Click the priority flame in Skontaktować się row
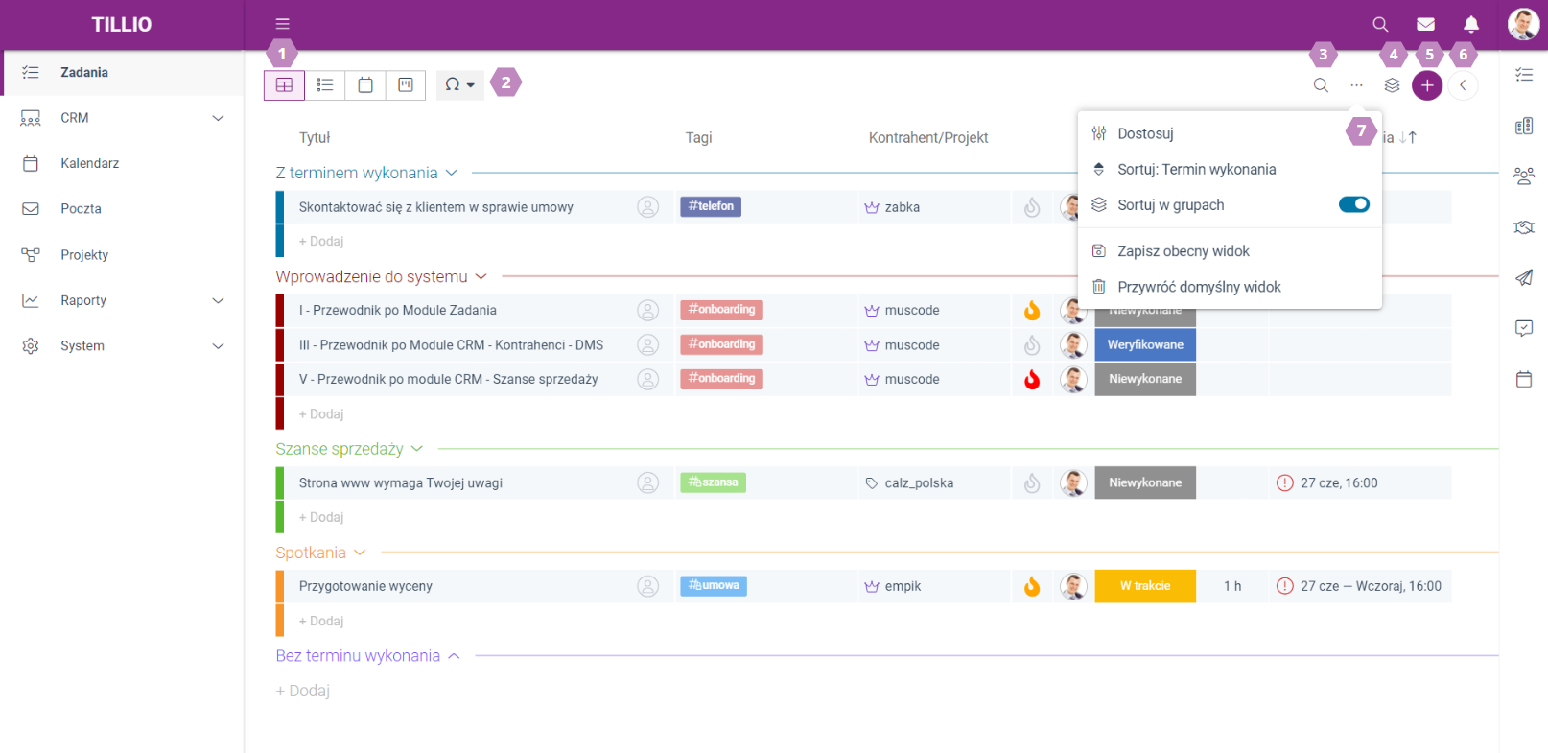This screenshot has width=1548, height=753. point(1032,207)
